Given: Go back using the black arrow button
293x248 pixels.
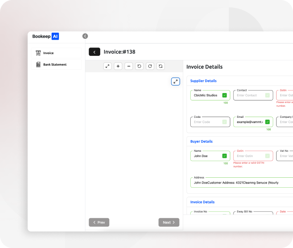Looking at the screenshot, I should tap(95, 52).
